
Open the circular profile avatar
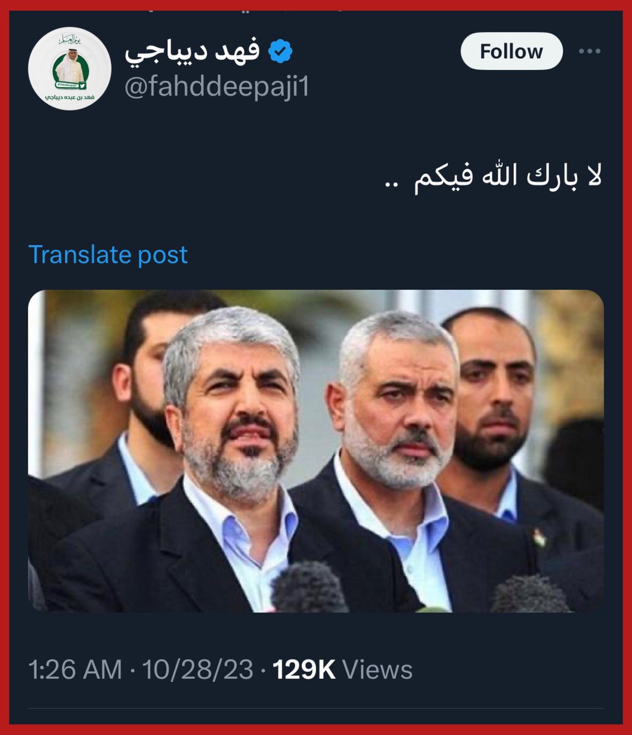point(69,69)
